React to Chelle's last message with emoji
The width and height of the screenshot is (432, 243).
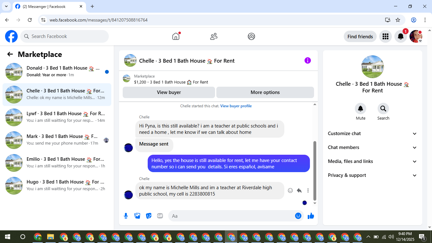pos(290,190)
